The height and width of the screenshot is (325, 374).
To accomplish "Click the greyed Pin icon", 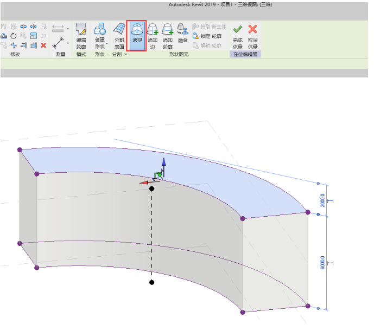I will click(44, 36).
